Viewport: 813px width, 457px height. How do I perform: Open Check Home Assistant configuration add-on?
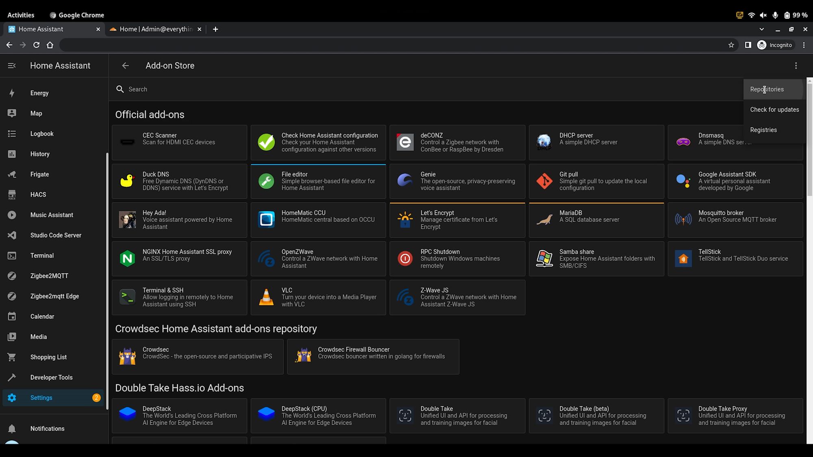(318, 143)
